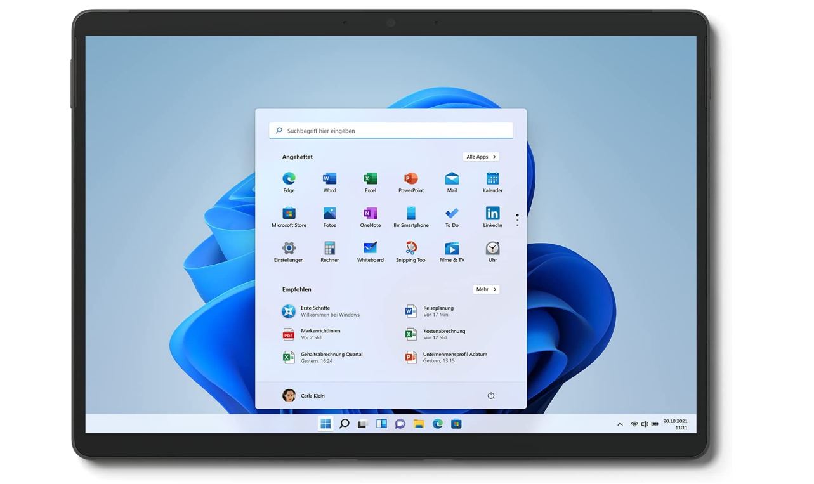This screenshot has height=484, width=814.
Task: Start PowerPoint from the Start menu
Action: click(411, 182)
